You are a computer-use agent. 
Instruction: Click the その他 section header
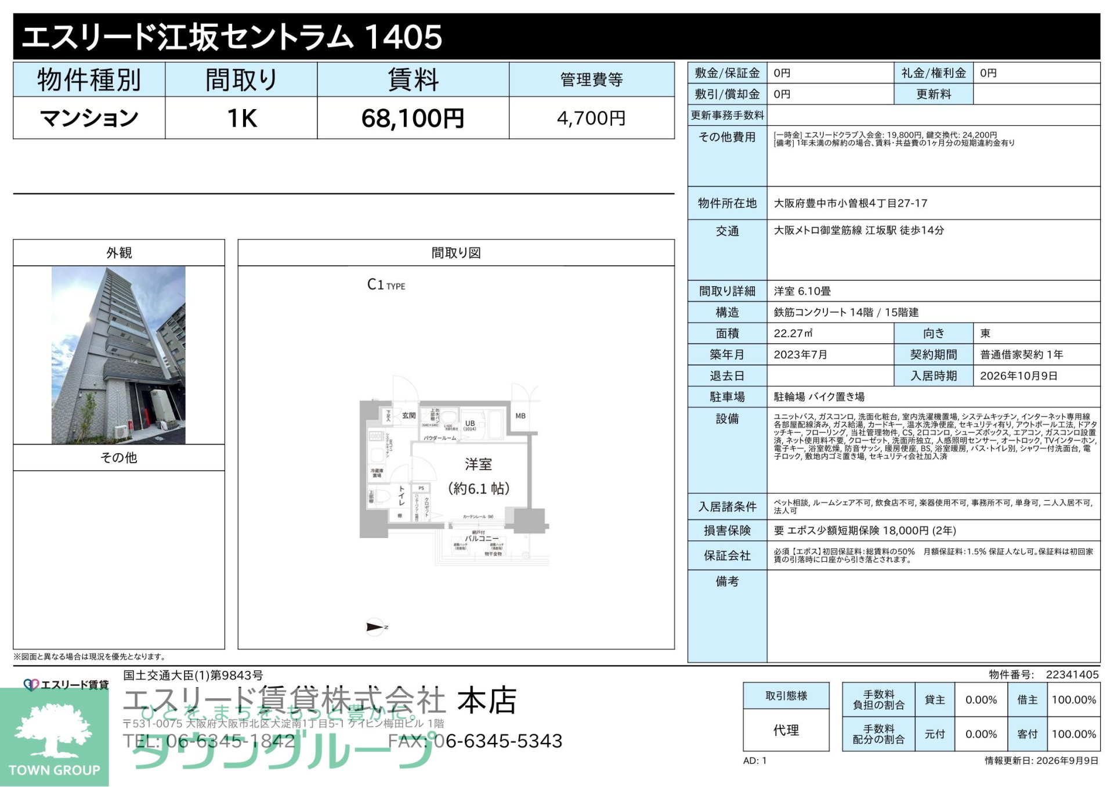coord(119,458)
